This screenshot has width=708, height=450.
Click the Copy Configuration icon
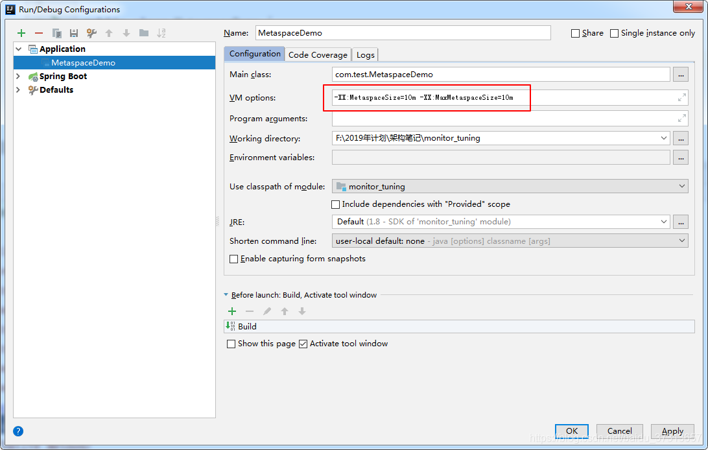57,33
